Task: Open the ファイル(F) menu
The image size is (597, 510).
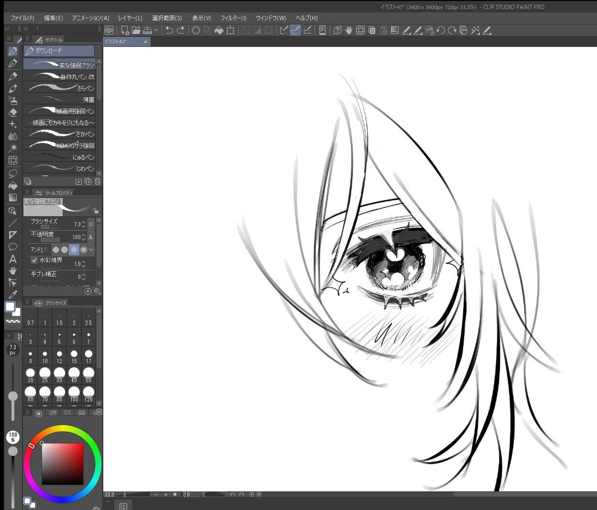Action: [x=23, y=18]
